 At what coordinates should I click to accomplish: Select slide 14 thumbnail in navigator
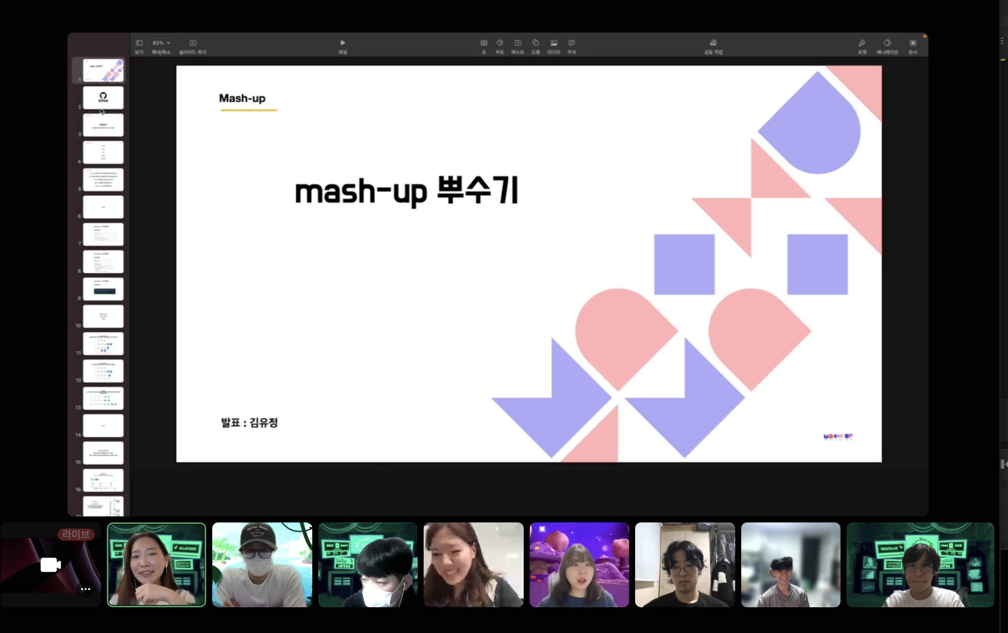click(x=103, y=426)
